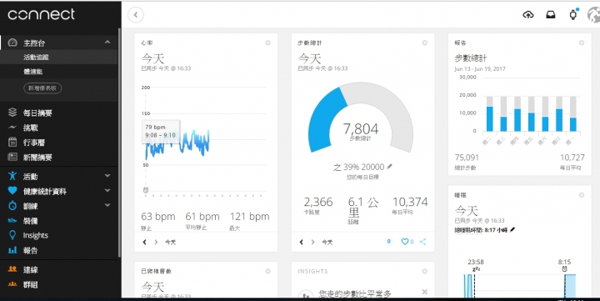Edit sleep time 8:17 pencil icon
Screen dimensions: 600x301
[x=512, y=230]
